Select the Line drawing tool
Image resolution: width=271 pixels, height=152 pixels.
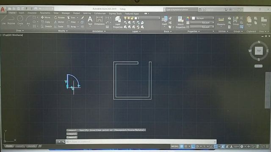click(x=3, y=20)
